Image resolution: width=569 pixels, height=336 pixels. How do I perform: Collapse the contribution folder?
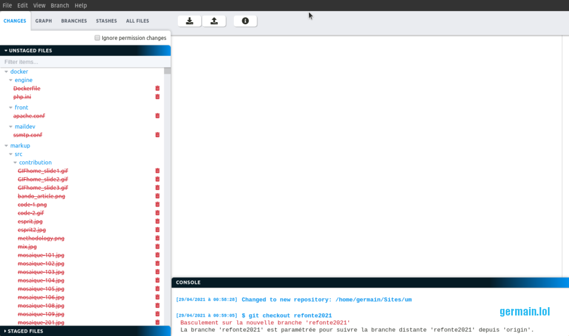(x=16, y=162)
